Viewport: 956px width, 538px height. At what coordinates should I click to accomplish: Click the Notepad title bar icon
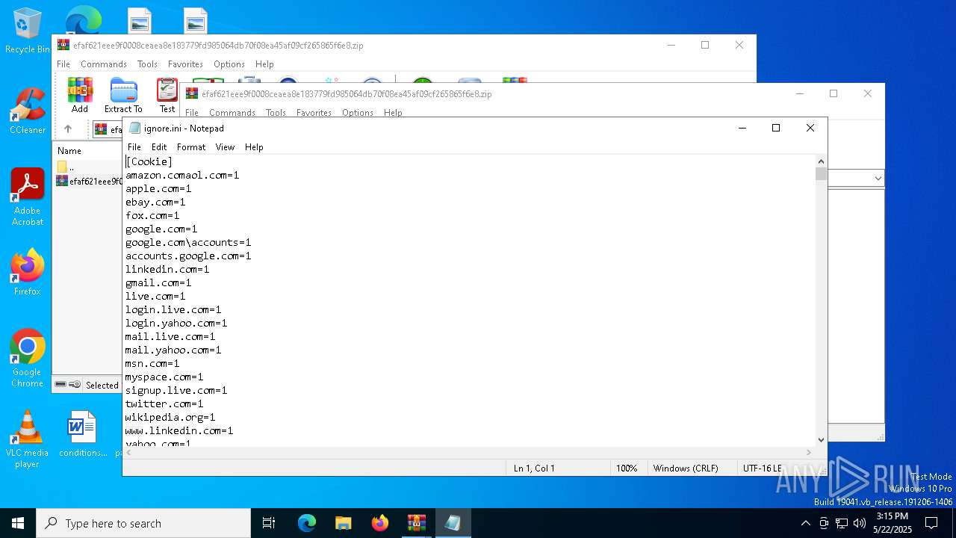pos(135,128)
